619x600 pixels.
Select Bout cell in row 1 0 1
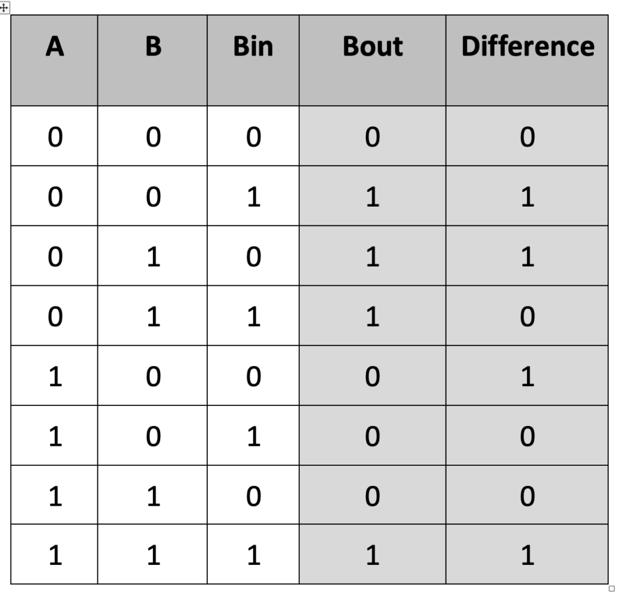click(372, 436)
